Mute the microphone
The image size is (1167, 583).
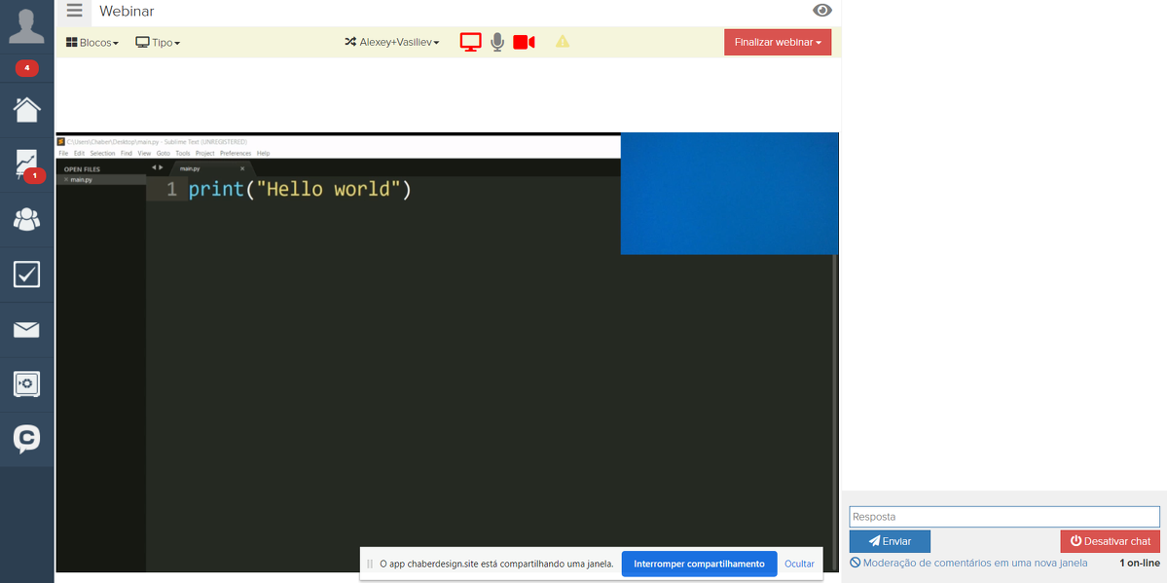(497, 42)
